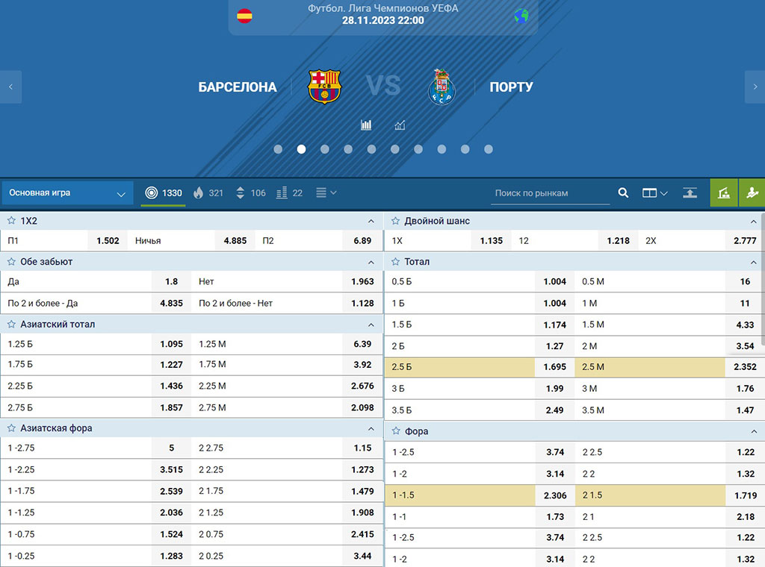Go to previous match with left arrow
765x567 pixels.
point(10,87)
